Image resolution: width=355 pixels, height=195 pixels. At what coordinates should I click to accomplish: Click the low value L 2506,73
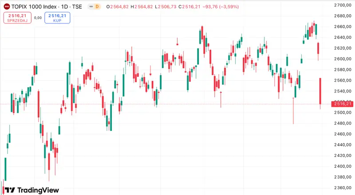pos(166,7)
